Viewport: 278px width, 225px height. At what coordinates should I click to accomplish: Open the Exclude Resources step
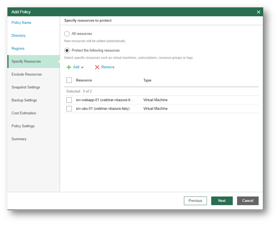(27, 74)
